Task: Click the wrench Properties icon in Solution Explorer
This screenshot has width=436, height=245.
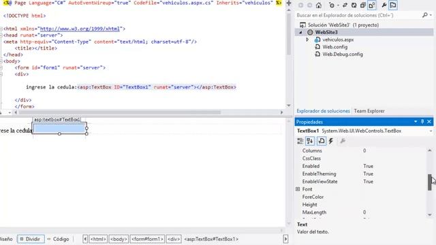Action: (384, 5)
